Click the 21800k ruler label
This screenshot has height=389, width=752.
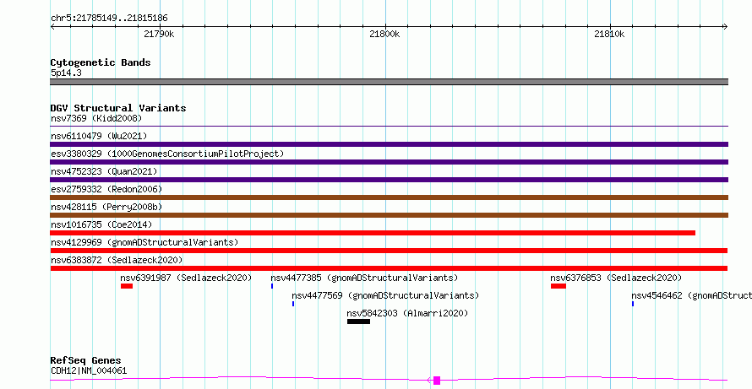click(x=384, y=34)
